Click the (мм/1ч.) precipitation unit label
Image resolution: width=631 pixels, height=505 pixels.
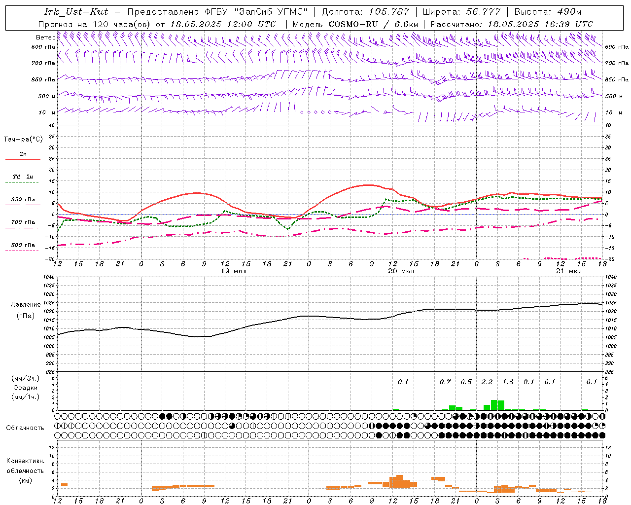(x=26, y=397)
